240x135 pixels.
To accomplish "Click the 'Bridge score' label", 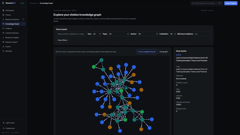I will pyautogui.click(x=181, y=109).
